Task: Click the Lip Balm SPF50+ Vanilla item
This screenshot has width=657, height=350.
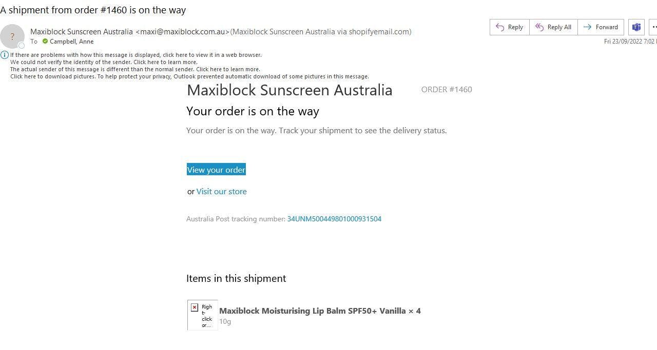Action: coord(320,311)
